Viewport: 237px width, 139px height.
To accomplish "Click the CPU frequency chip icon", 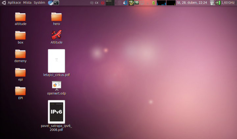I will pos(218,3).
